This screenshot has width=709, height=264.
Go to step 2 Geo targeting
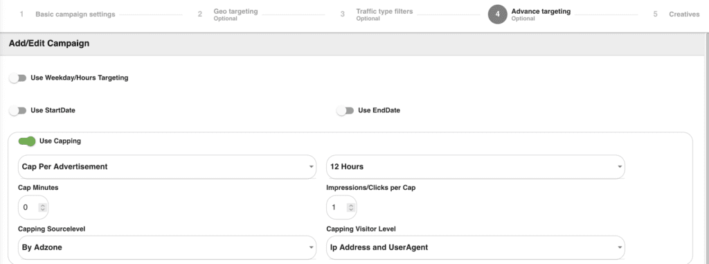[228, 15]
